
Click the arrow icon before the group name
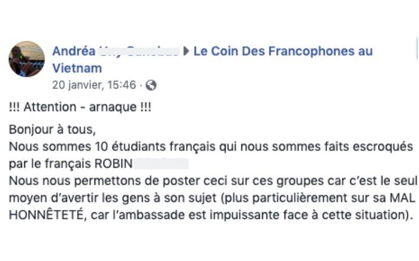(186, 52)
